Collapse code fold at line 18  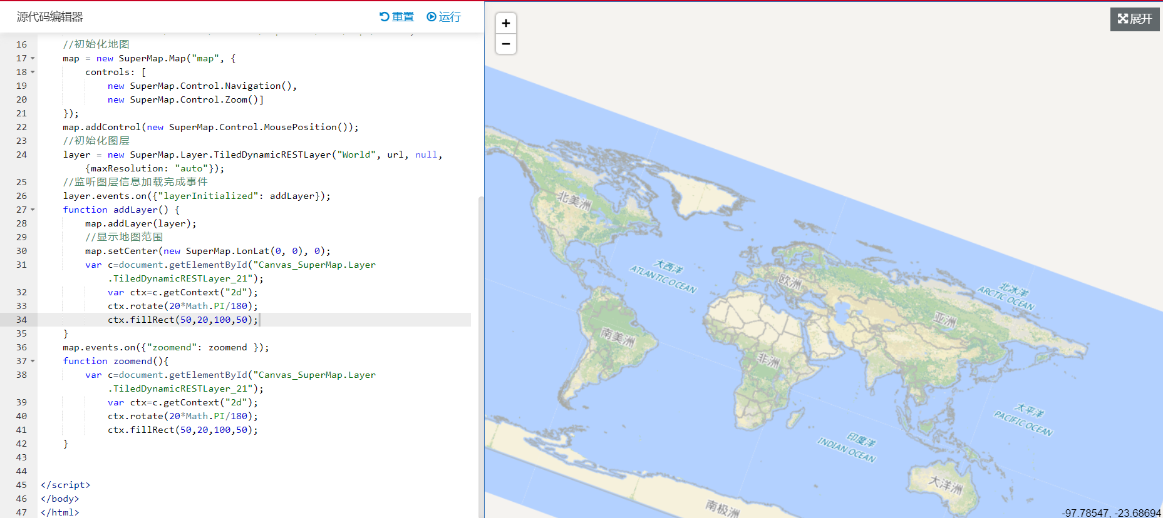pos(33,72)
